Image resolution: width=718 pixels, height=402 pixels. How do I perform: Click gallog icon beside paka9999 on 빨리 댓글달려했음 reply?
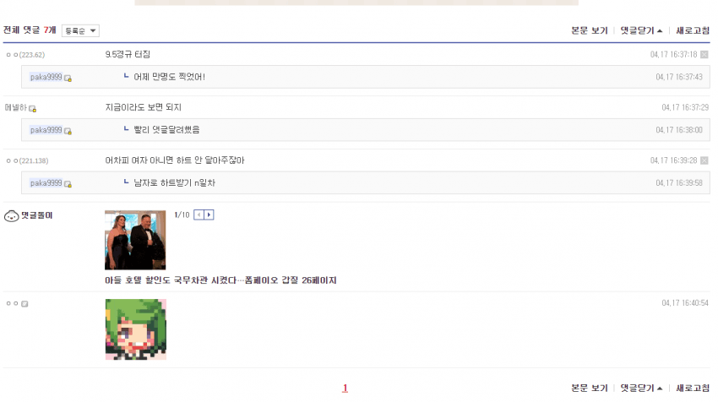point(68,132)
